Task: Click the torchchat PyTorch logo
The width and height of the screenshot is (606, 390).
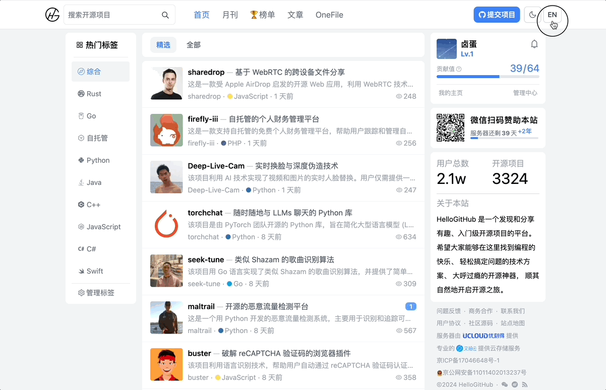Action: click(166, 224)
